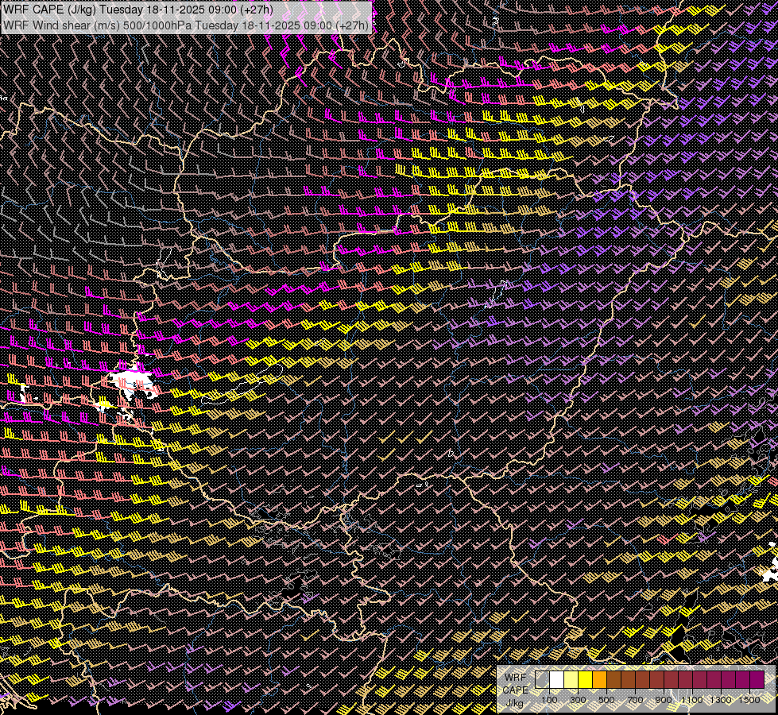
Task: Click the 1500 legend label
Action: [749, 700]
